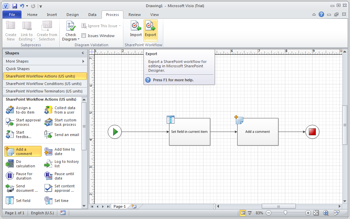Select the Log to history list shape
350x219 pixels.
pyautogui.click(x=61, y=164)
